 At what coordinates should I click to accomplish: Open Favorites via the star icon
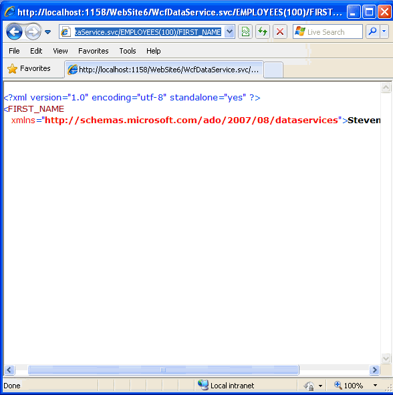coord(12,68)
